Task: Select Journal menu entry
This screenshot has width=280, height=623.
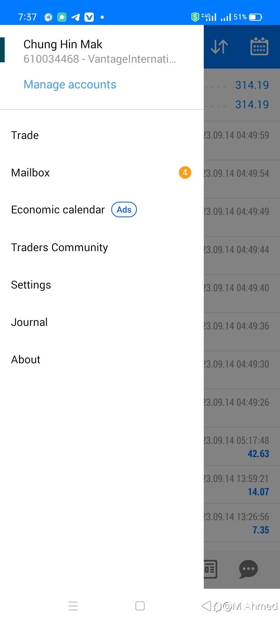Action: 102,322
